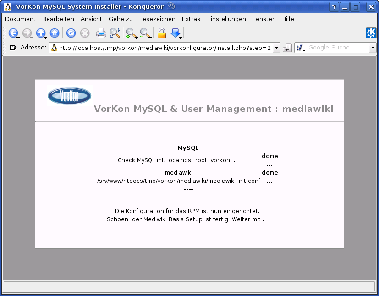The image size is (379, 296).
Task: Open the Gehe zu menu
Action: tap(121, 19)
